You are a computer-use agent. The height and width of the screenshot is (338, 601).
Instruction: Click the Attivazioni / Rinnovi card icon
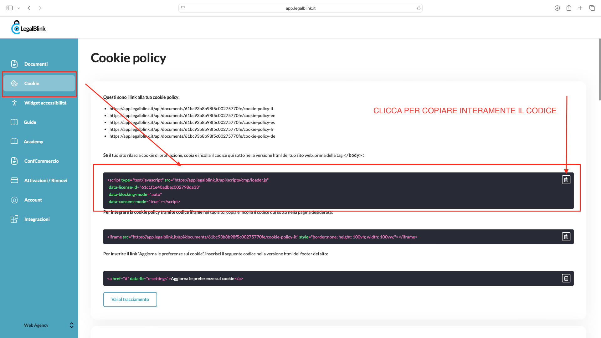pyautogui.click(x=14, y=180)
